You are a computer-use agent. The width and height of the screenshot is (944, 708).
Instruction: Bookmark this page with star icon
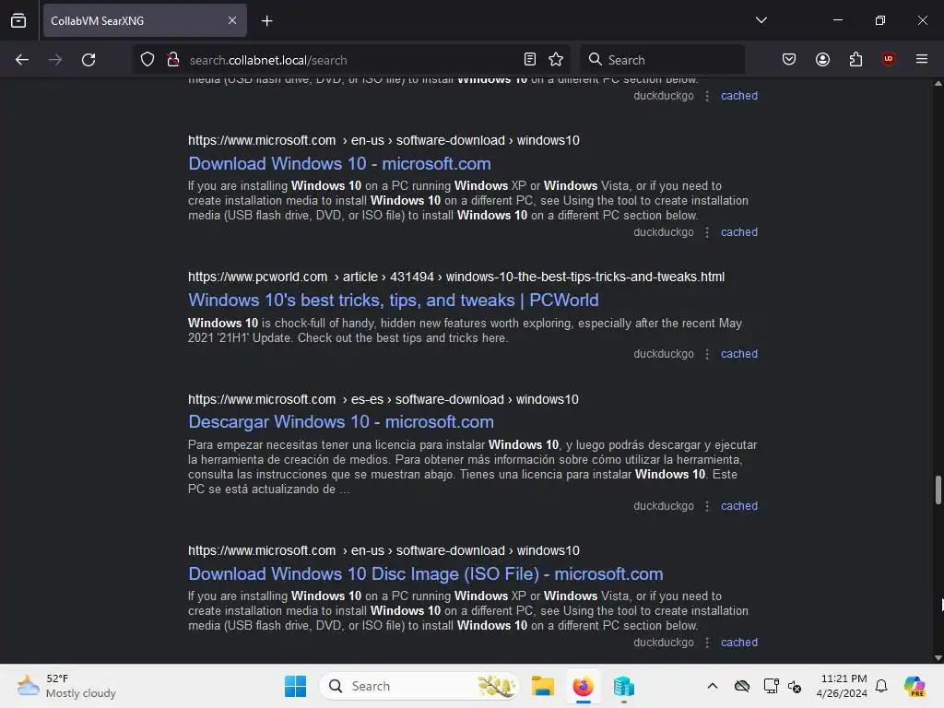[556, 60]
